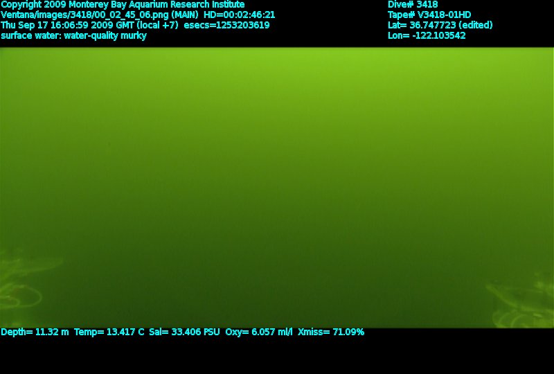Click the Thu Sep 17 16:06:59 2009 GMT timestamp
This screenshot has width=554, height=374.
tap(67, 26)
